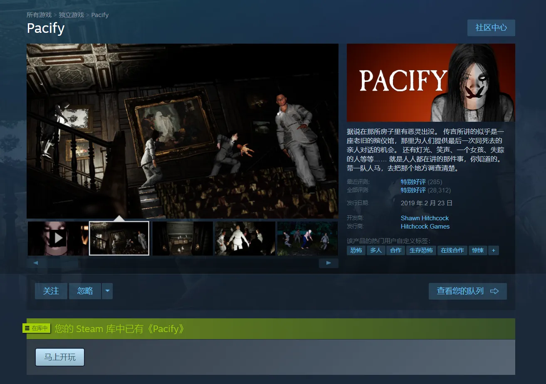
Task: Go to 所有游戏 breadcrumb
Action: (39, 15)
